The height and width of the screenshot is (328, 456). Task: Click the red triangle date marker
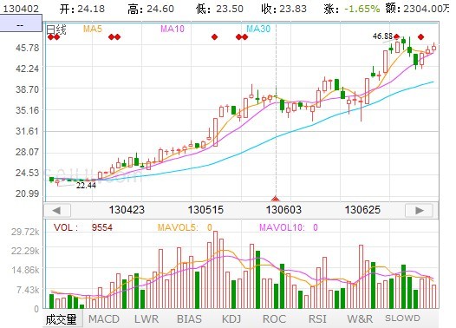pyautogui.click(x=275, y=199)
